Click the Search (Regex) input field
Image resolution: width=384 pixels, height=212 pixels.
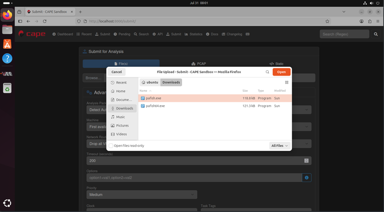tap(344, 34)
